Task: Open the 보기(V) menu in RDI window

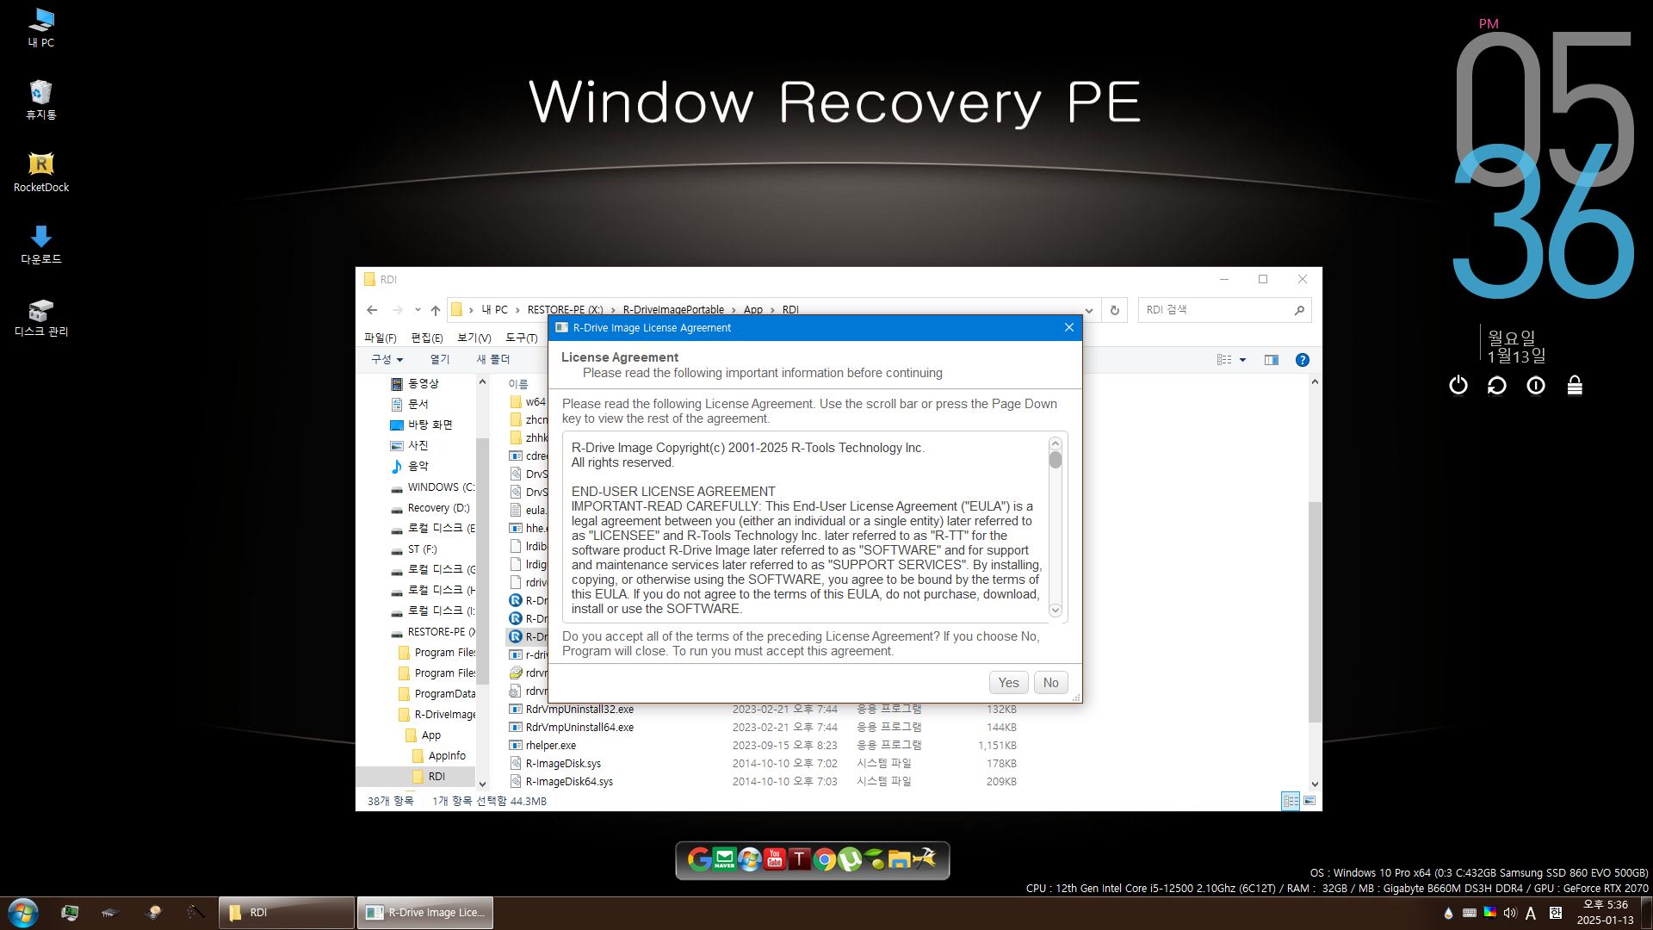Action: [474, 338]
